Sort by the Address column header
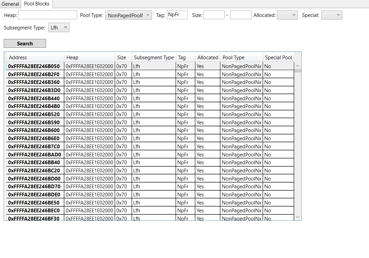The image size is (369, 258). click(35, 58)
